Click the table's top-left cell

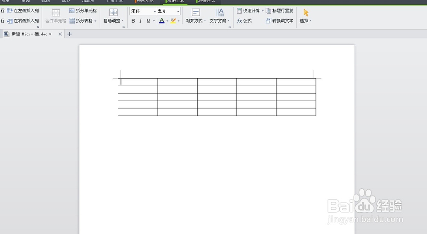pos(138,82)
